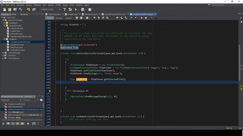Switch to the Cryptor.java editor tab
The width and height of the screenshot is (243, 136).
(73, 14)
